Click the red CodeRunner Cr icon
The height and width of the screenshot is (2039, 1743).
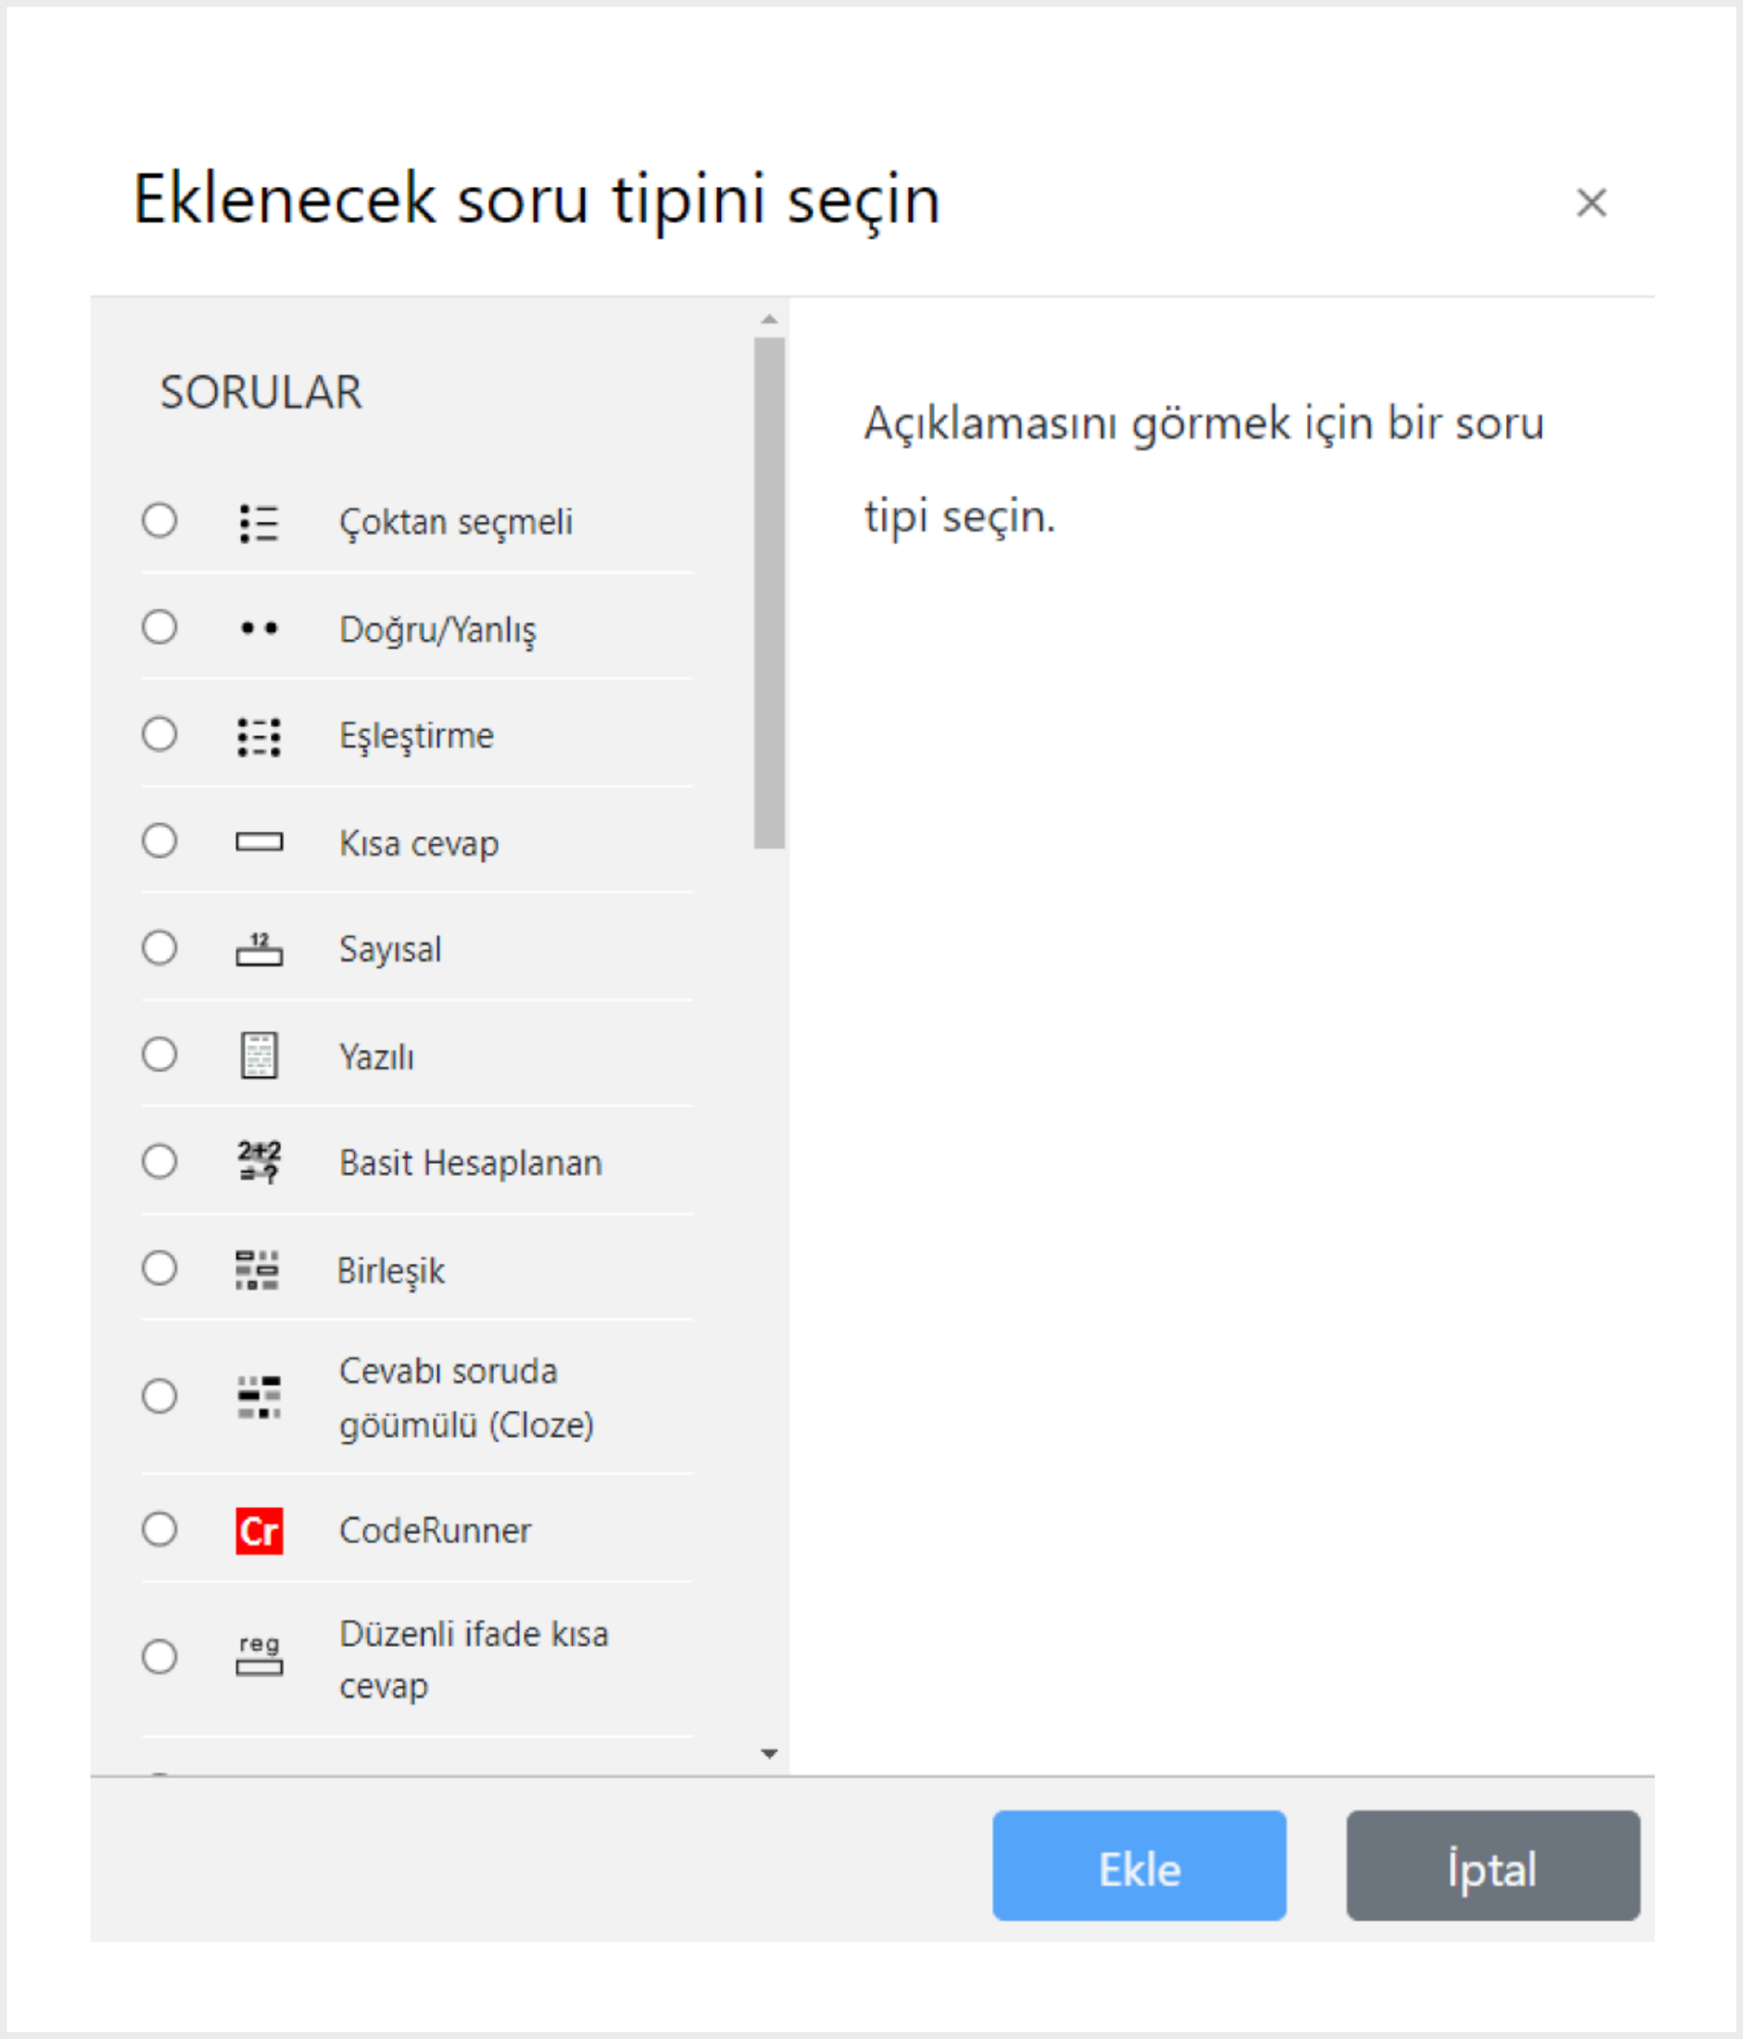pyautogui.click(x=259, y=1531)
